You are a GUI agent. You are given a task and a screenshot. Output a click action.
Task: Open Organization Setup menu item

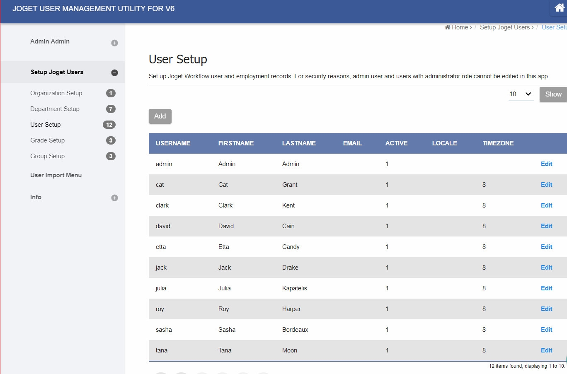[x=56, y=93]
